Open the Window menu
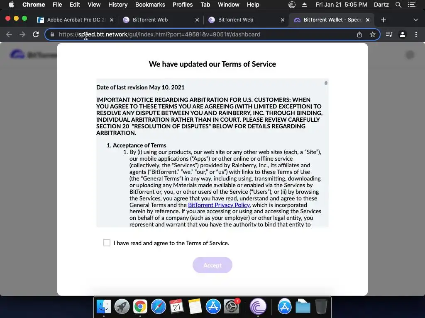 coord(229,5)
